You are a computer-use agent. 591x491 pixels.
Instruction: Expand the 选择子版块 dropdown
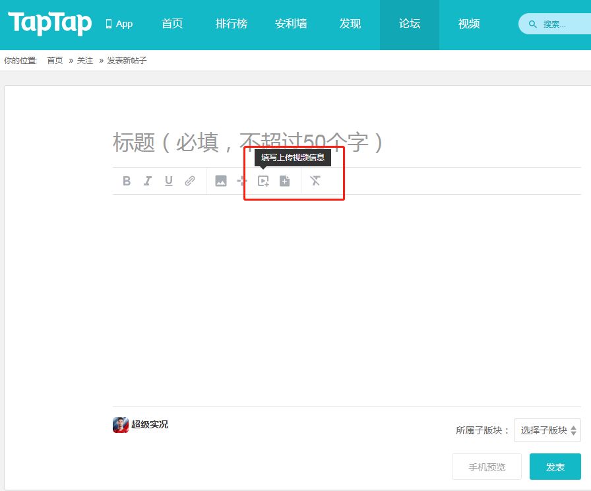coord(547,430)
